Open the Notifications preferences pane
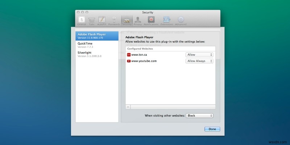Viewport: 290px width, 145px height. [x=151, y=21]
